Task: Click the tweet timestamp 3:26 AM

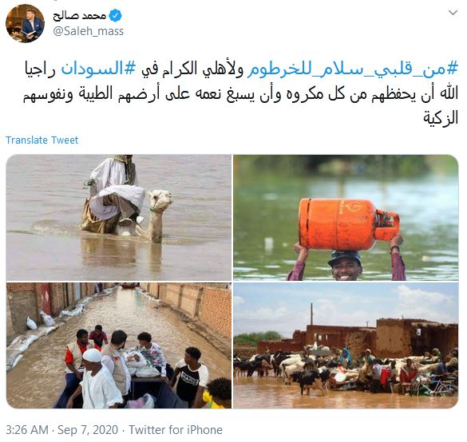Action: point(27,430)
